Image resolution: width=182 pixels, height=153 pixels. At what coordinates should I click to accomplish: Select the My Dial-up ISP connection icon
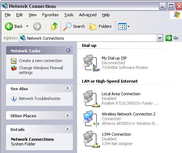tap(91, 63)
